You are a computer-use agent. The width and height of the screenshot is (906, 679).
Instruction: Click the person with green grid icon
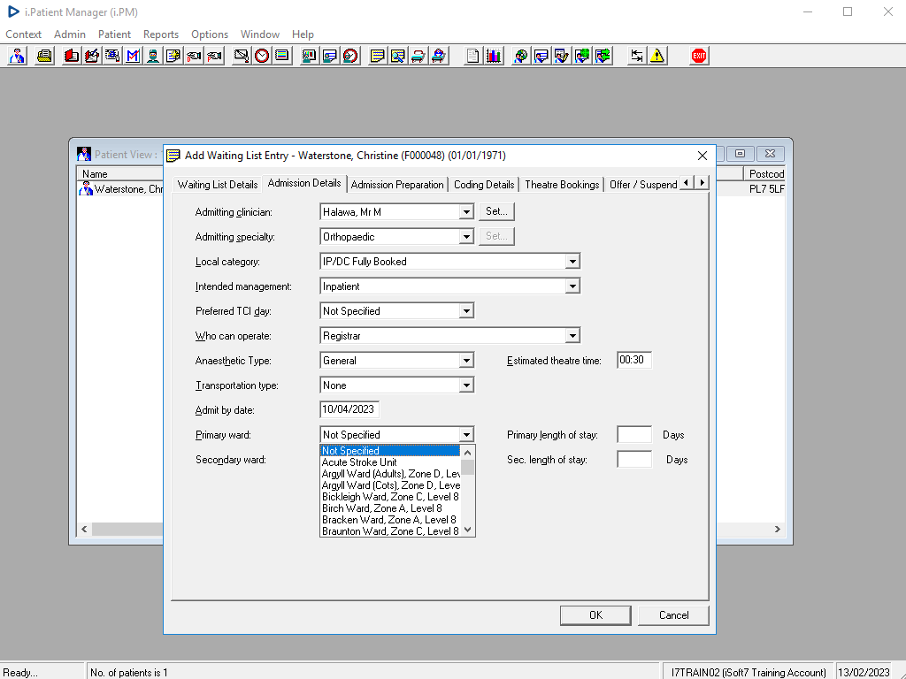(x=582, y=56)
